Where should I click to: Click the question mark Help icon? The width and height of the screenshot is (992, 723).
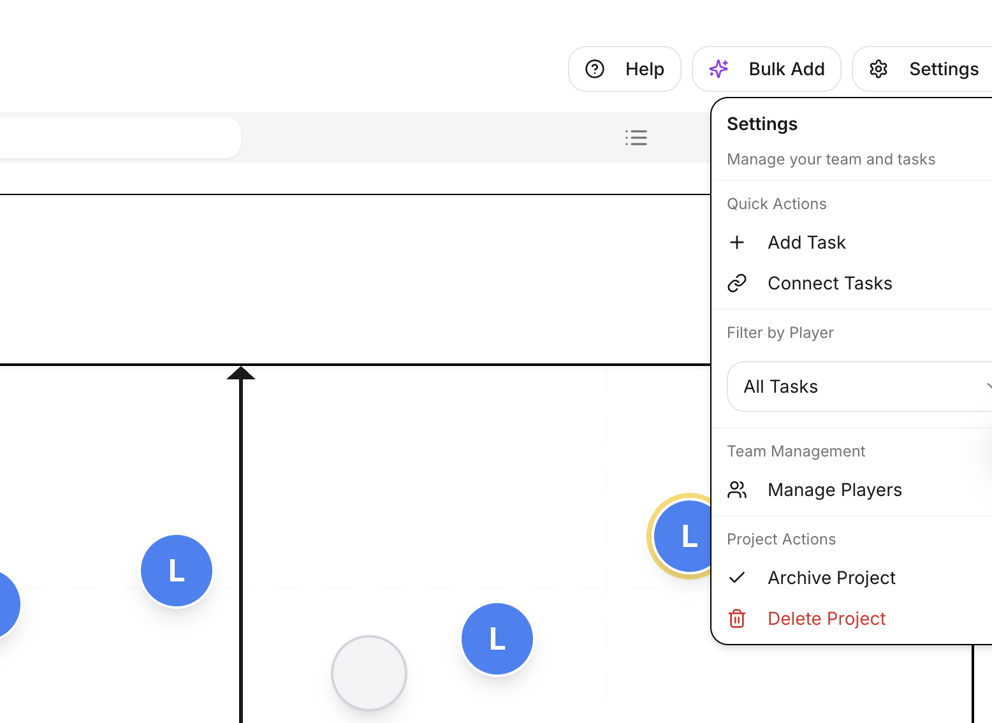tap(594, 68)
